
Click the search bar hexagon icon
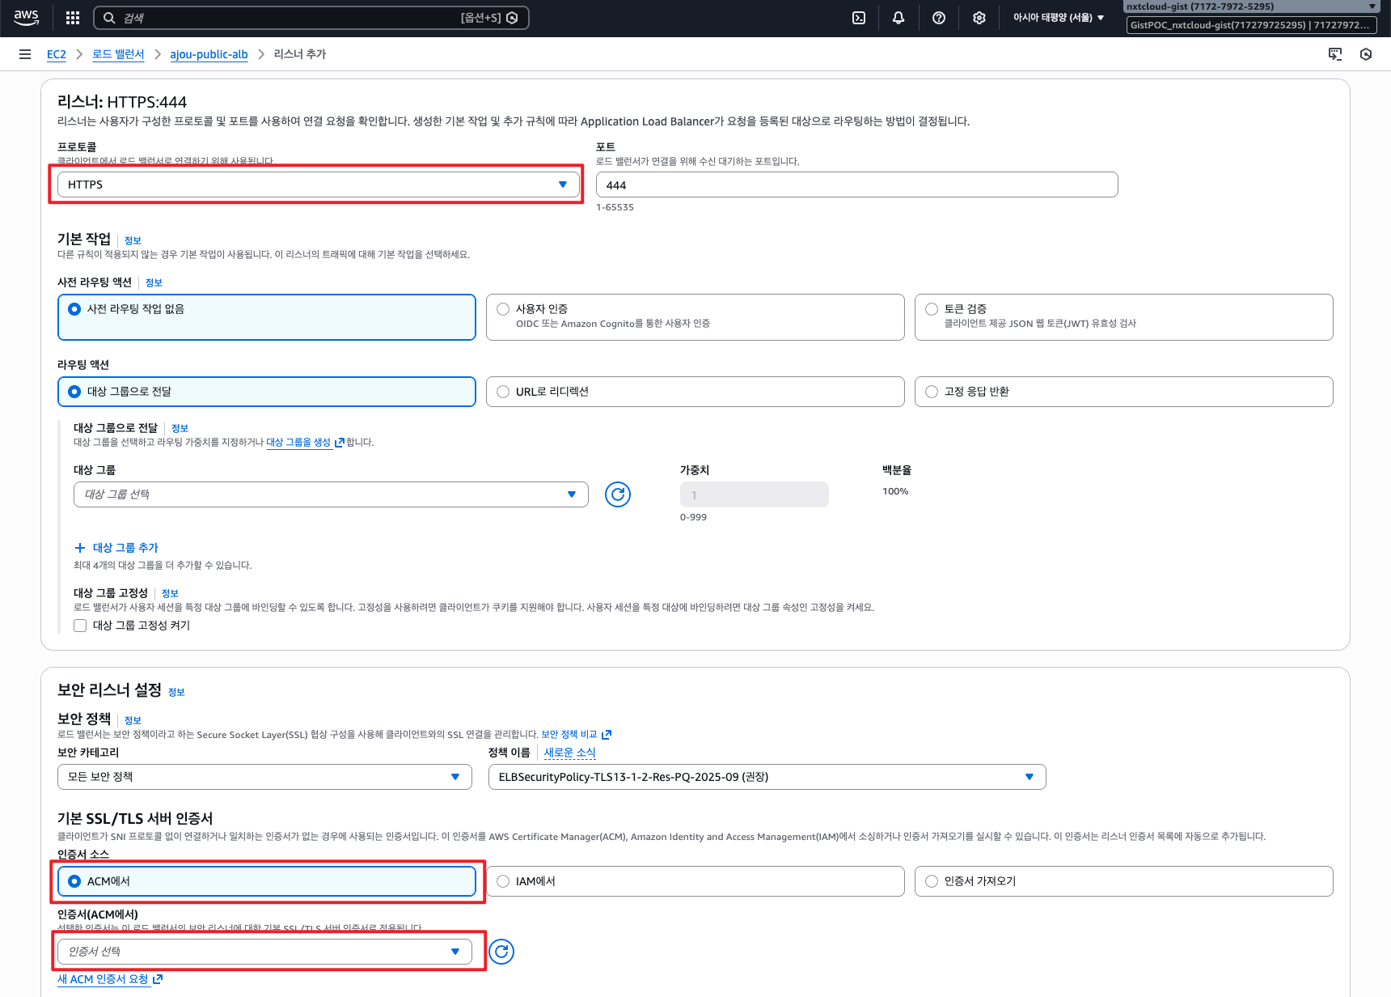[x=512, y=18]
